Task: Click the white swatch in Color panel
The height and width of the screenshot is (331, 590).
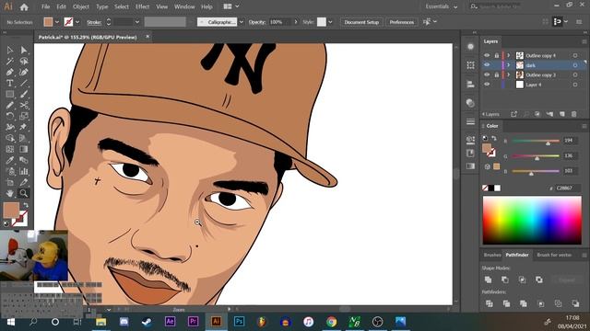Action: [x=498, y=188]
